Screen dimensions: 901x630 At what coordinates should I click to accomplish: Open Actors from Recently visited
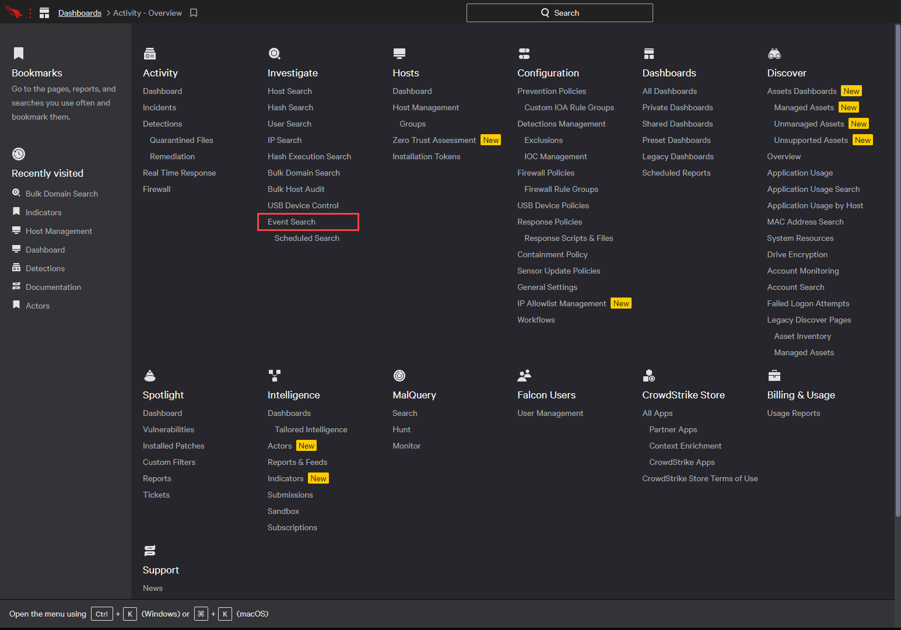pyautogui.click(x=37, y=306)
